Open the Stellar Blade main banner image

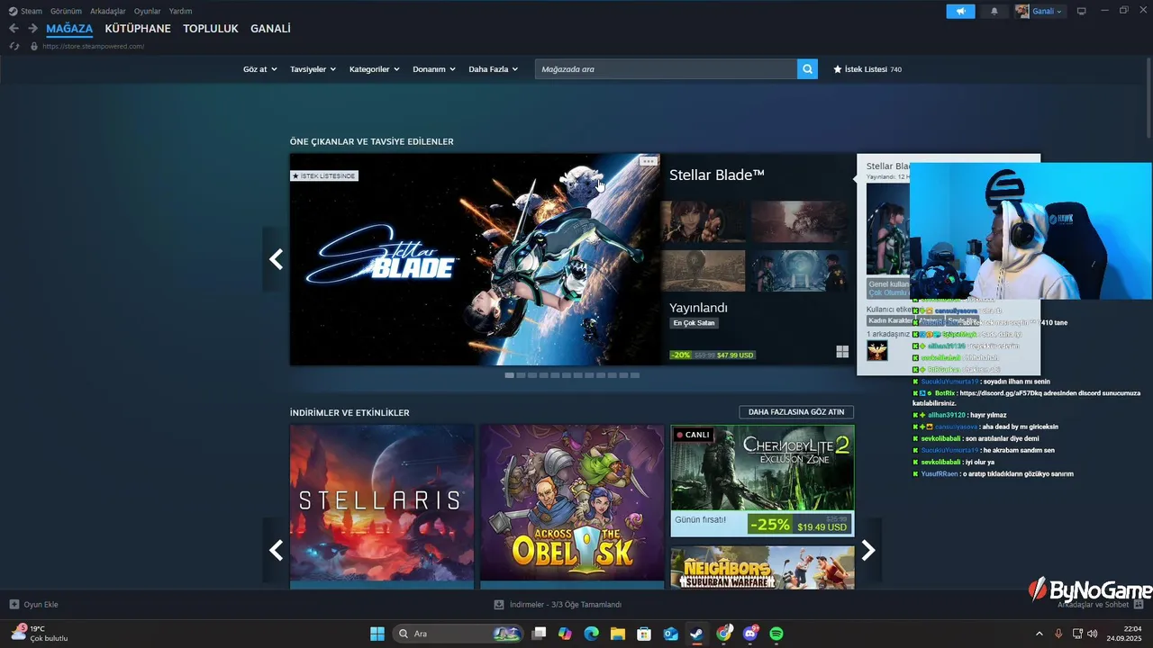click(x=476, y=259)
